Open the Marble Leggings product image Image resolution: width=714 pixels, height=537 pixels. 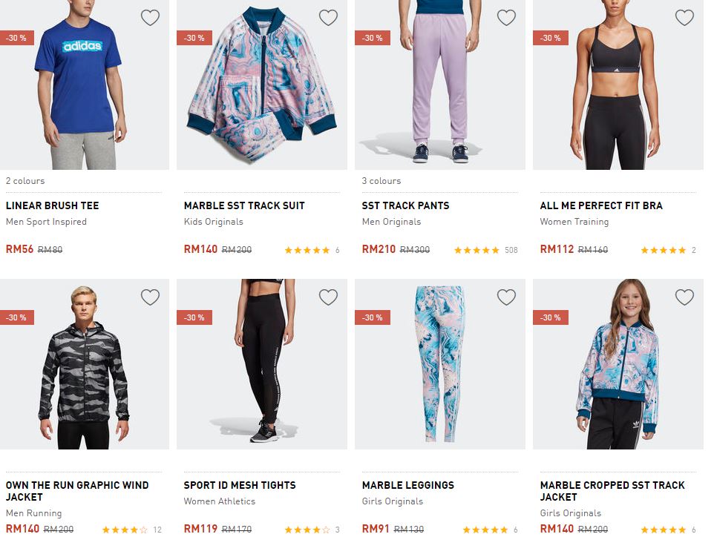(439, 367)
